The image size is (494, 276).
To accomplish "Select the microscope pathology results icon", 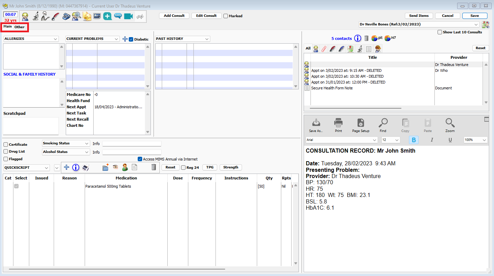I will pyautogui.click(x=36, y=16).
